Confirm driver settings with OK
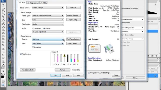The width and height of the screenshot is (161, 90). pyautogui.click(x=56, y=75)
